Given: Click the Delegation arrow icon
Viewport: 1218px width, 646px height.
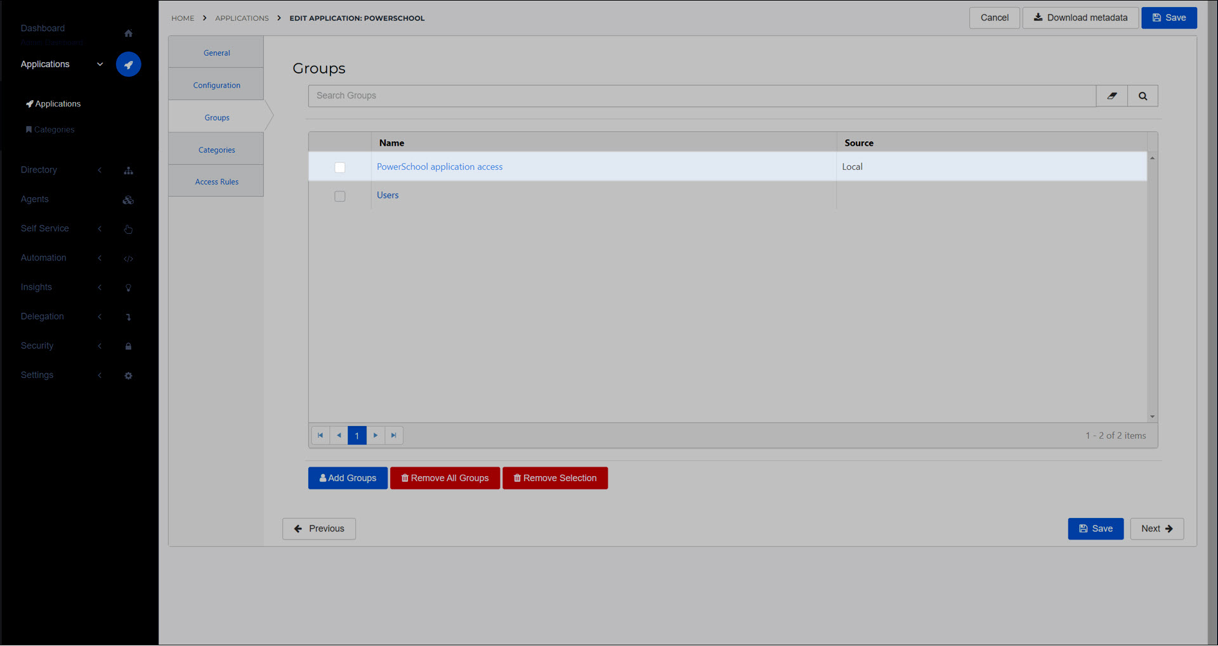Looking at the screenshot, I should click(x=128, y=317).
